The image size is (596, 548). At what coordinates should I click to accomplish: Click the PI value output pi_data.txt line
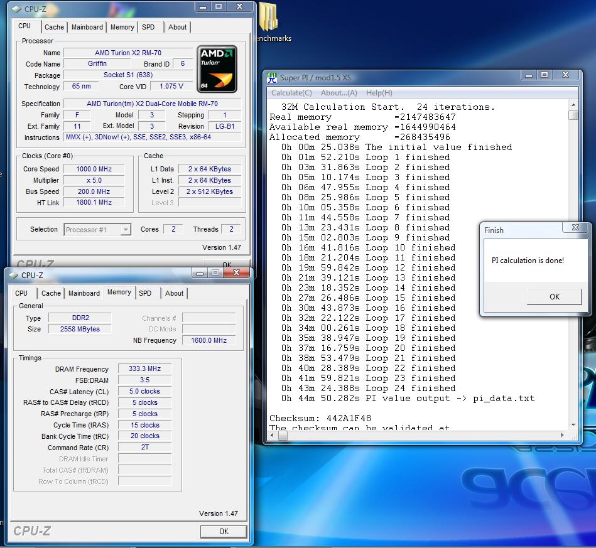(408, 398)
